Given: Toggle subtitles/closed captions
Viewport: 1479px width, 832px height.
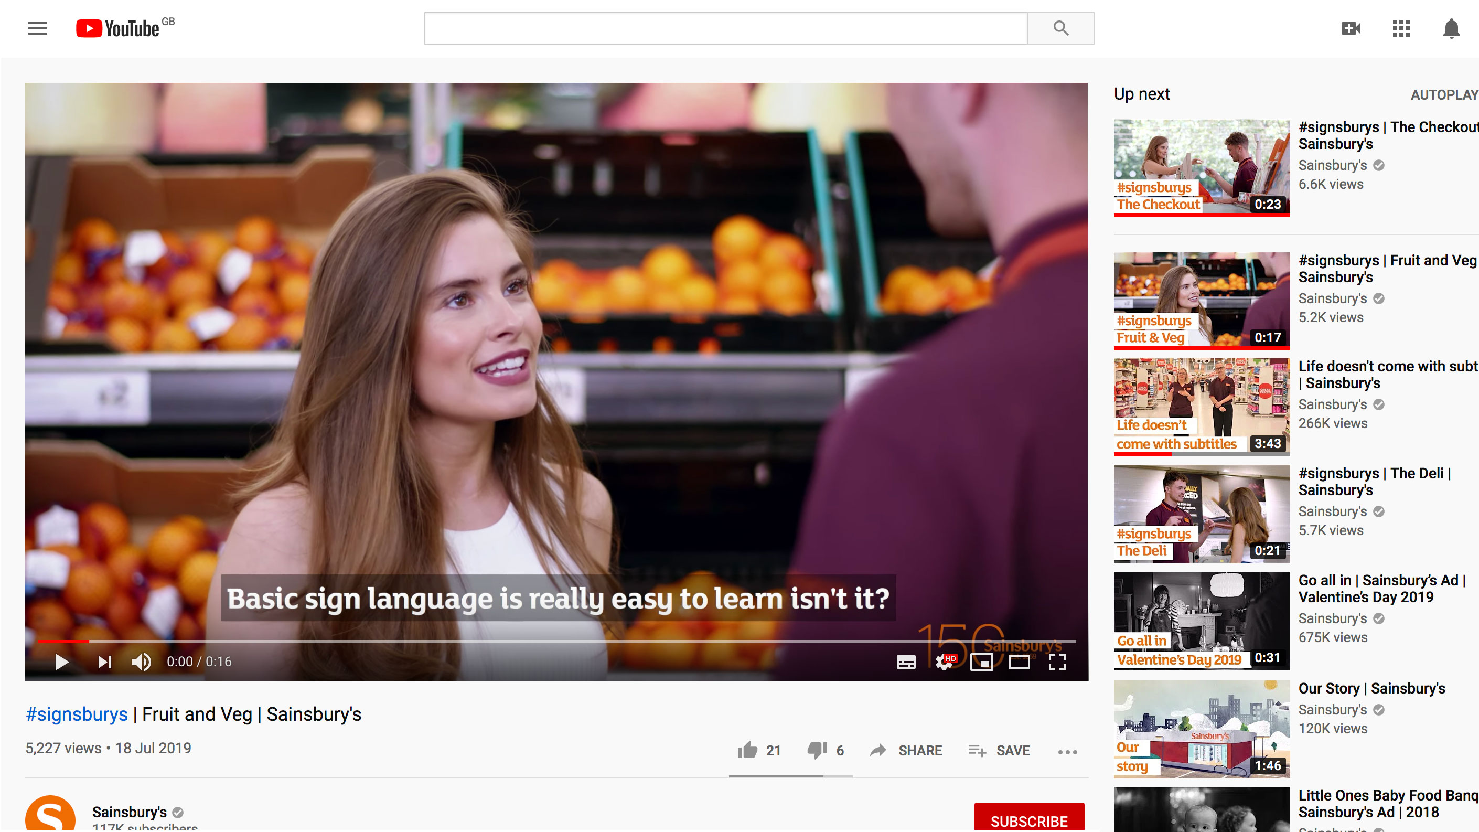Looking at the screenshot, I should pos(906,662).
